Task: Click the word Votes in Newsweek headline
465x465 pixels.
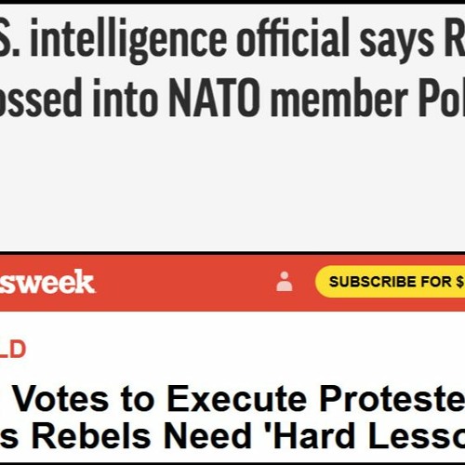Action: pyautogui.click(x=61, y=398)
